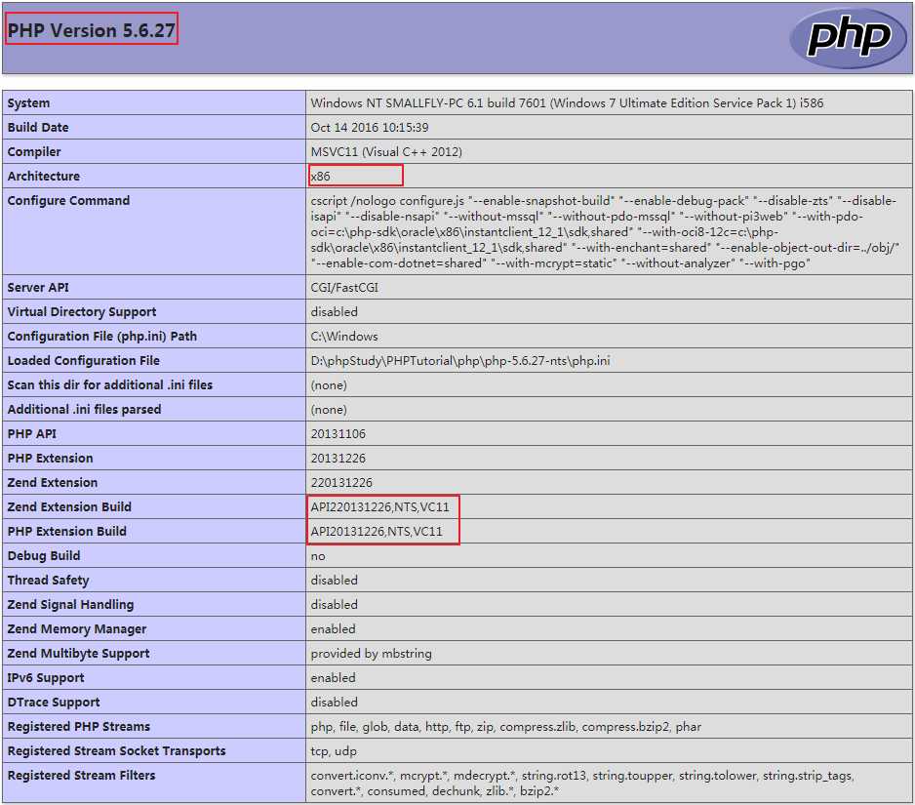Select the enabled value for IPv6 Support
915x805 pixels.
(333, 678)
